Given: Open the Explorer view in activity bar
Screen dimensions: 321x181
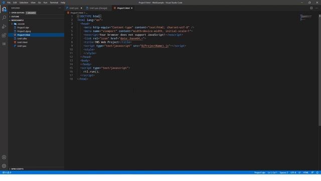Looking at the screenshot, I should tap(4, 9).
